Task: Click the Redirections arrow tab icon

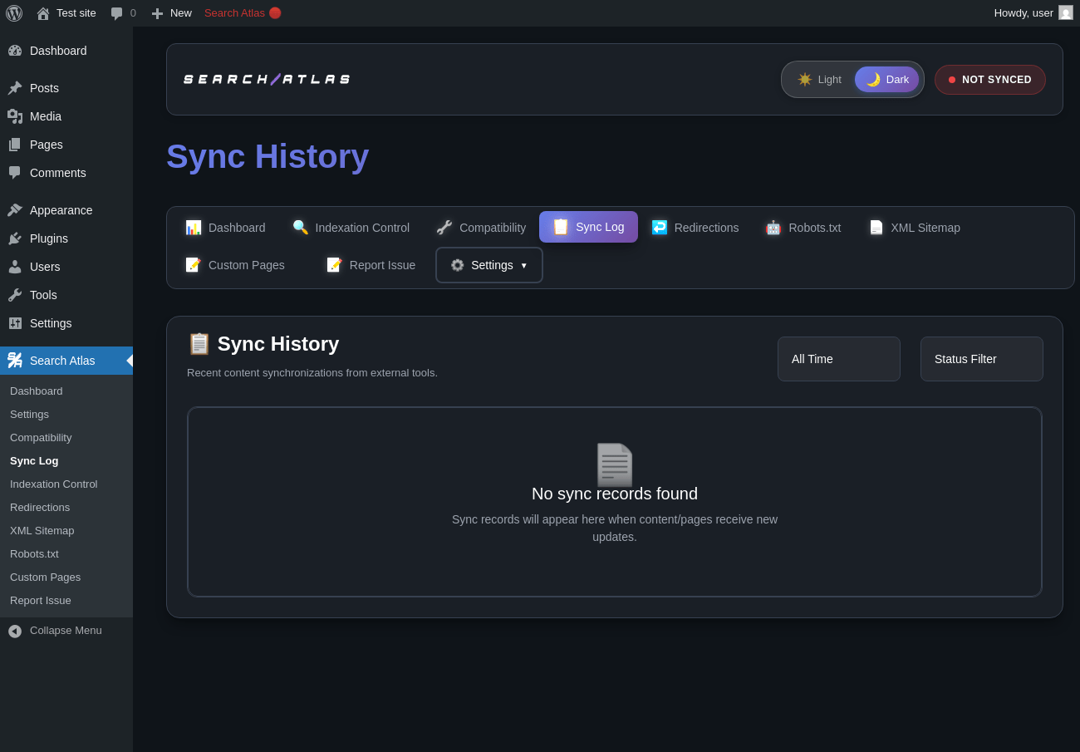Action: coord(660,227)
